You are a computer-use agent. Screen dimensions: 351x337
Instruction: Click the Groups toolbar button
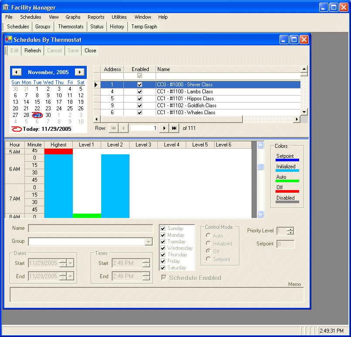pyautogui.click(x=43, y=27)
